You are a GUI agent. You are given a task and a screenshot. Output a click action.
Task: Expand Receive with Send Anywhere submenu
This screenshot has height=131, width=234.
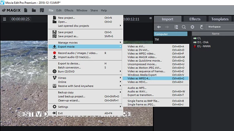pos(86,86)
